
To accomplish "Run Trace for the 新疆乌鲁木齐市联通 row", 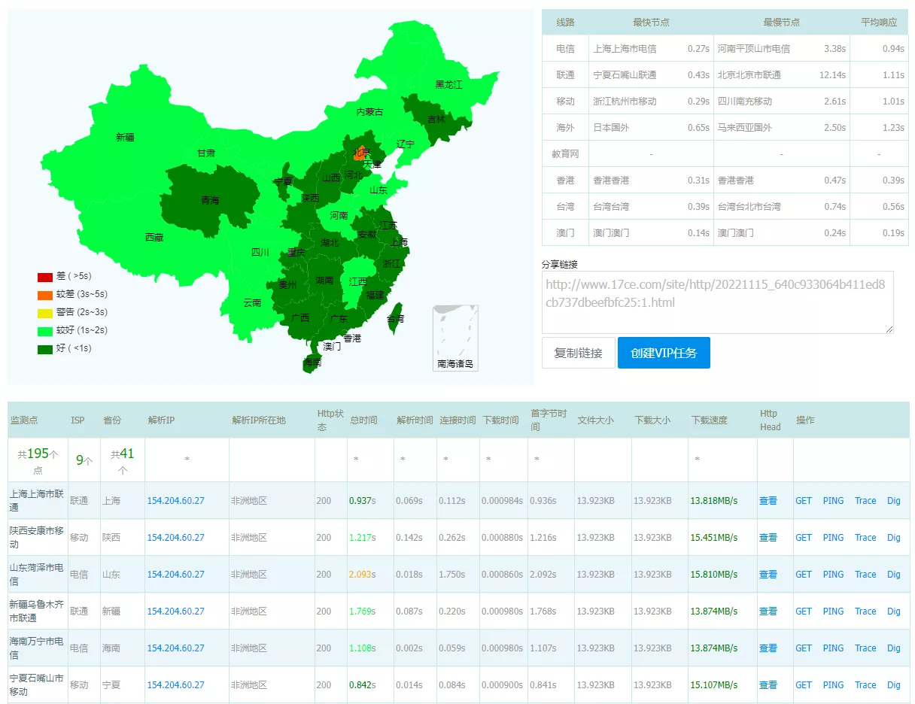I will point(865,611).
